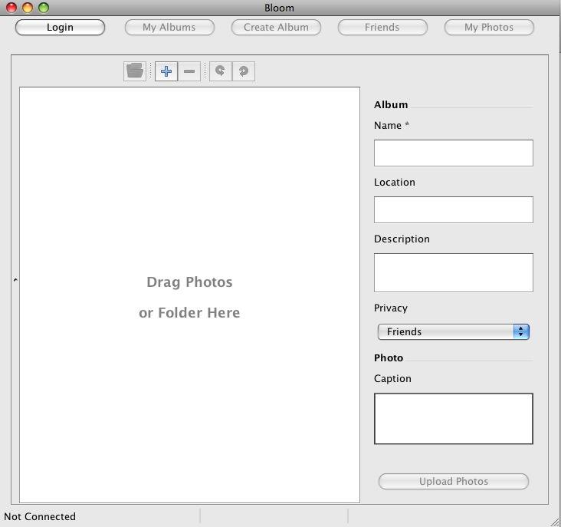Rotate photo clockwise icon

tap(244, 71)
